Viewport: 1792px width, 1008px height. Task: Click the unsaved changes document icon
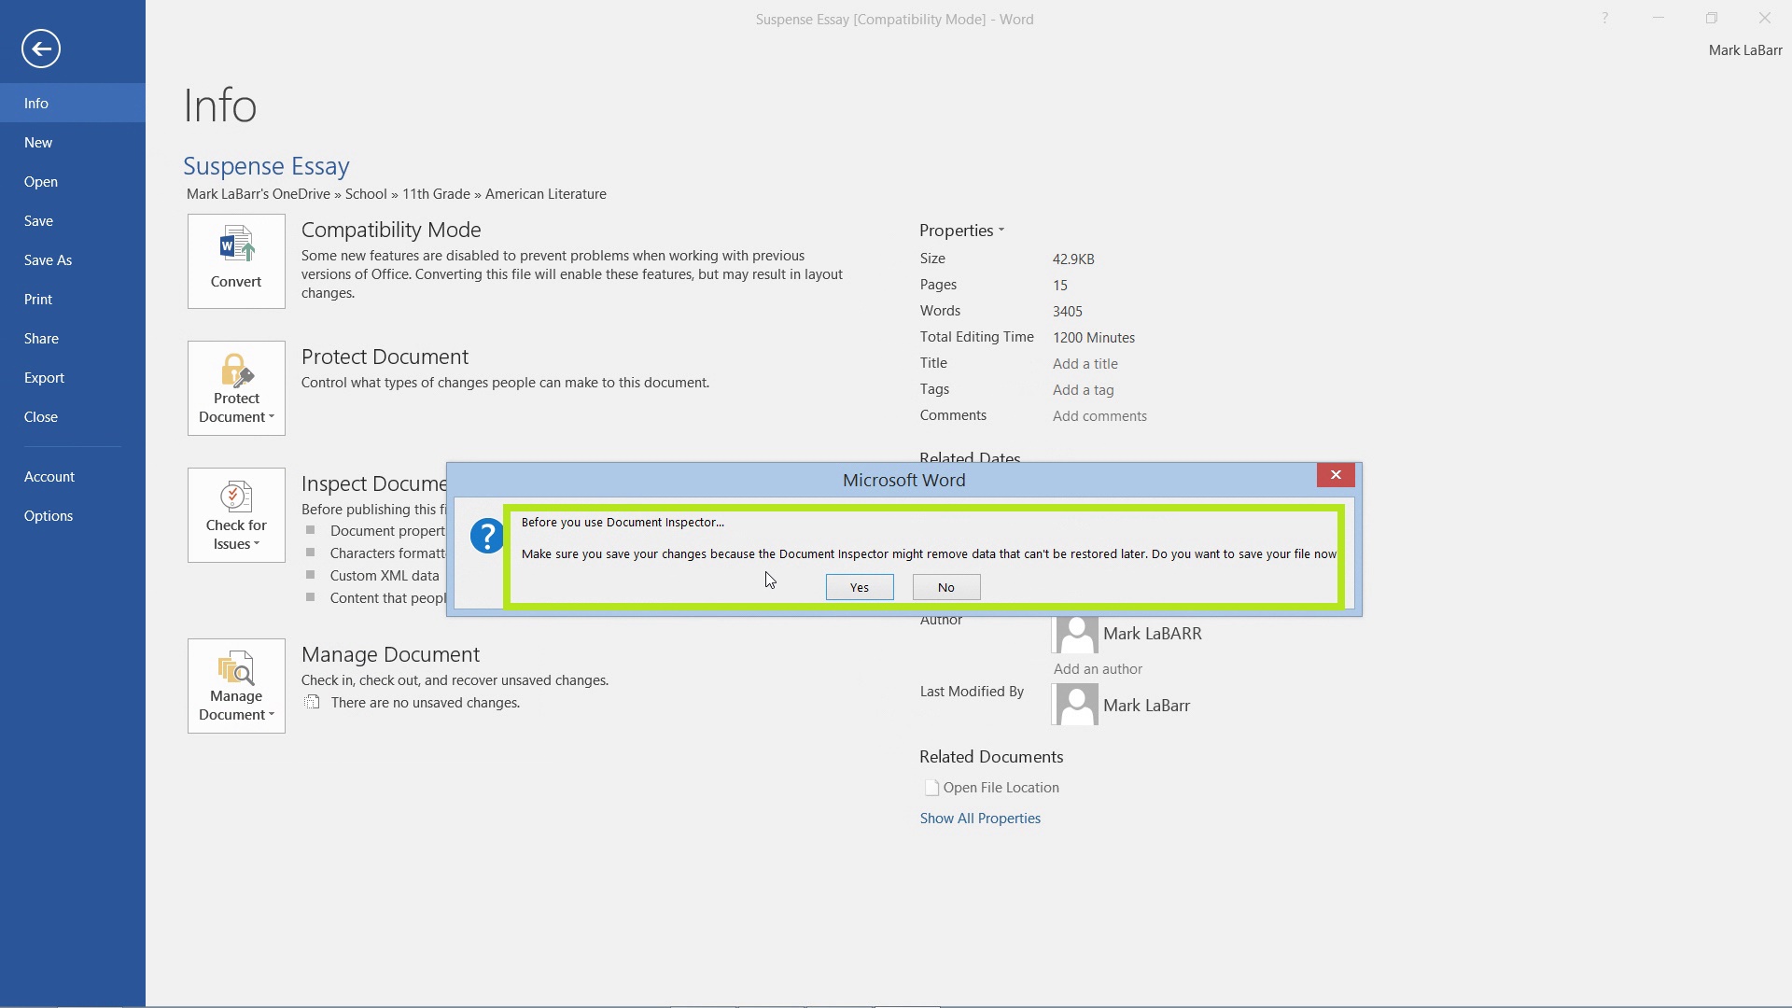coord(312,703)
